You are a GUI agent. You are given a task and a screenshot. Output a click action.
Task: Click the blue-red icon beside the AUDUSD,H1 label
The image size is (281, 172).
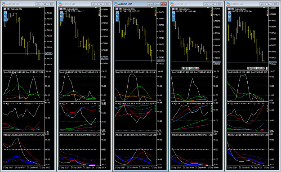[x=176, y=9]
